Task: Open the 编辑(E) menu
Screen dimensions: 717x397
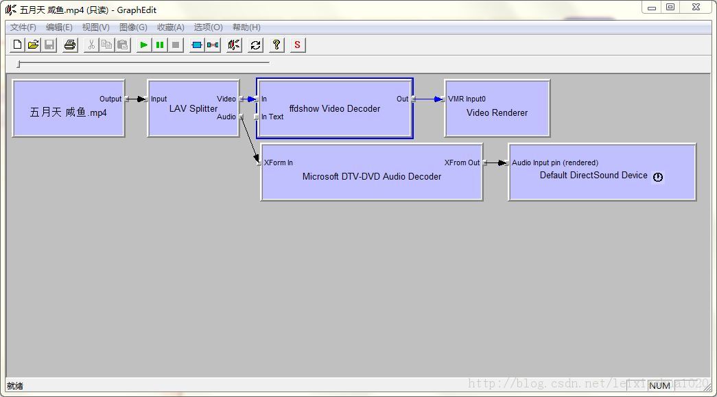Action: [59, 27]
